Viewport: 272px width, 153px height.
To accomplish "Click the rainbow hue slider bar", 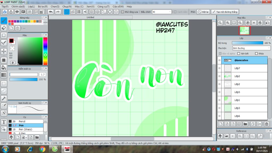I will click(x=45, y=51).
